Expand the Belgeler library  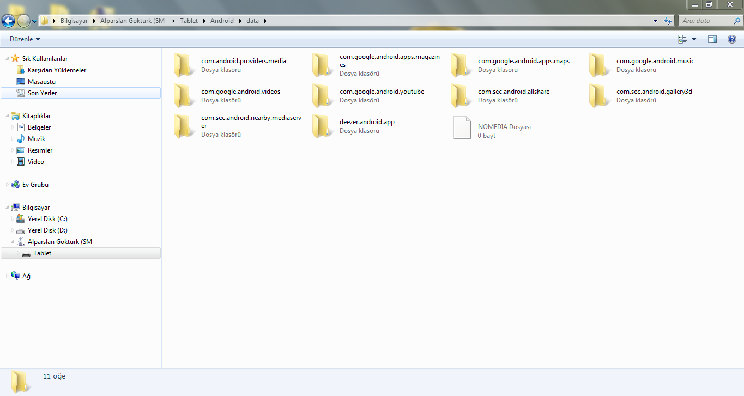click(14, 127)
